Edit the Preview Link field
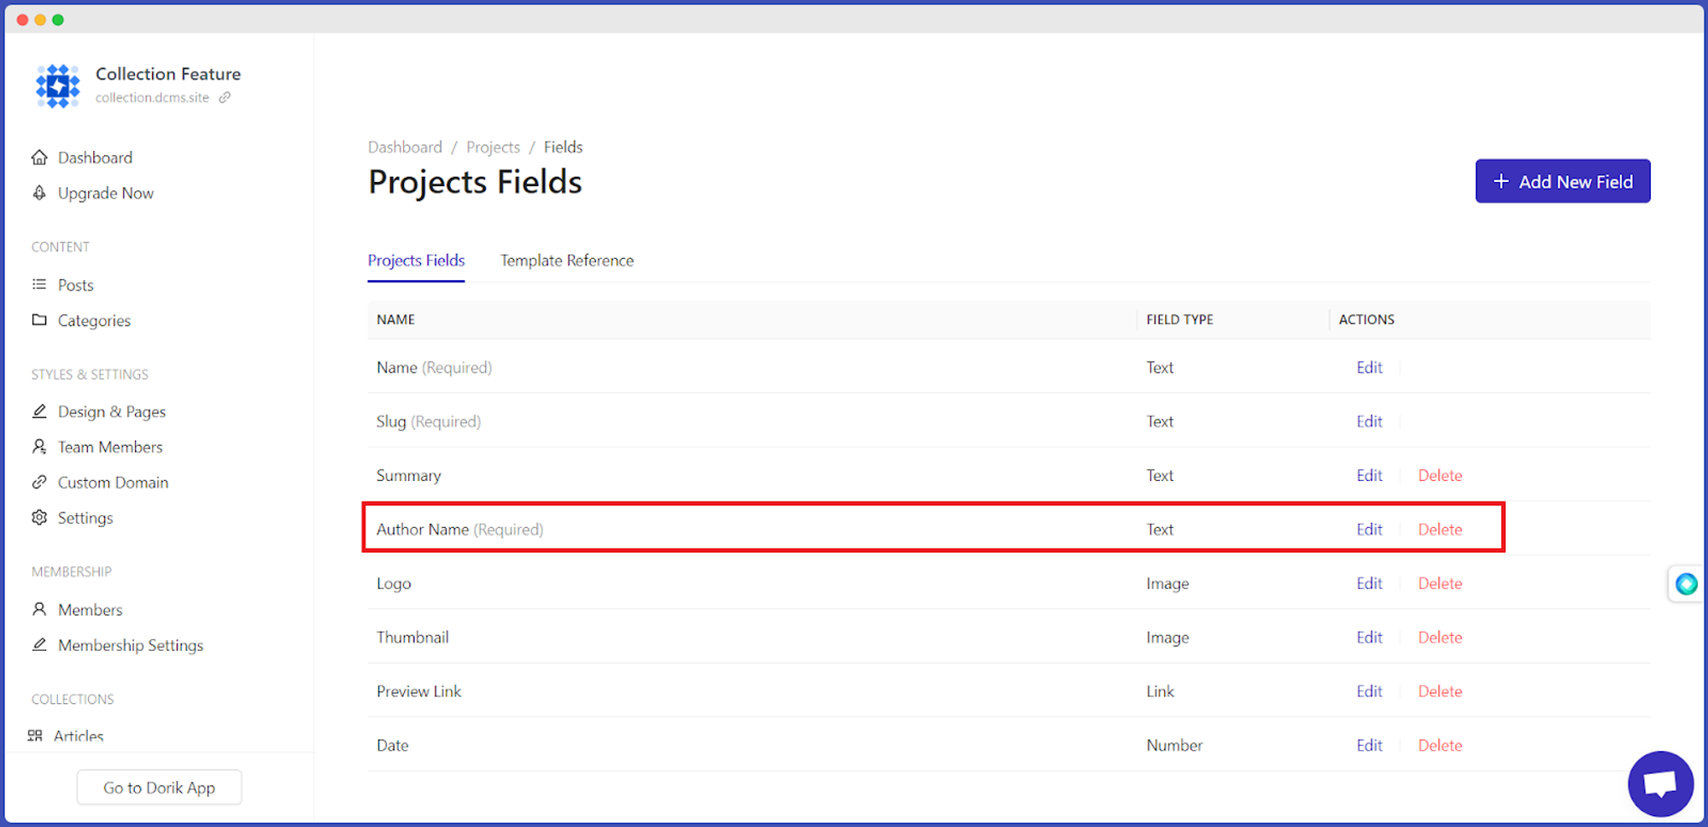 (x=1370, y=691)
